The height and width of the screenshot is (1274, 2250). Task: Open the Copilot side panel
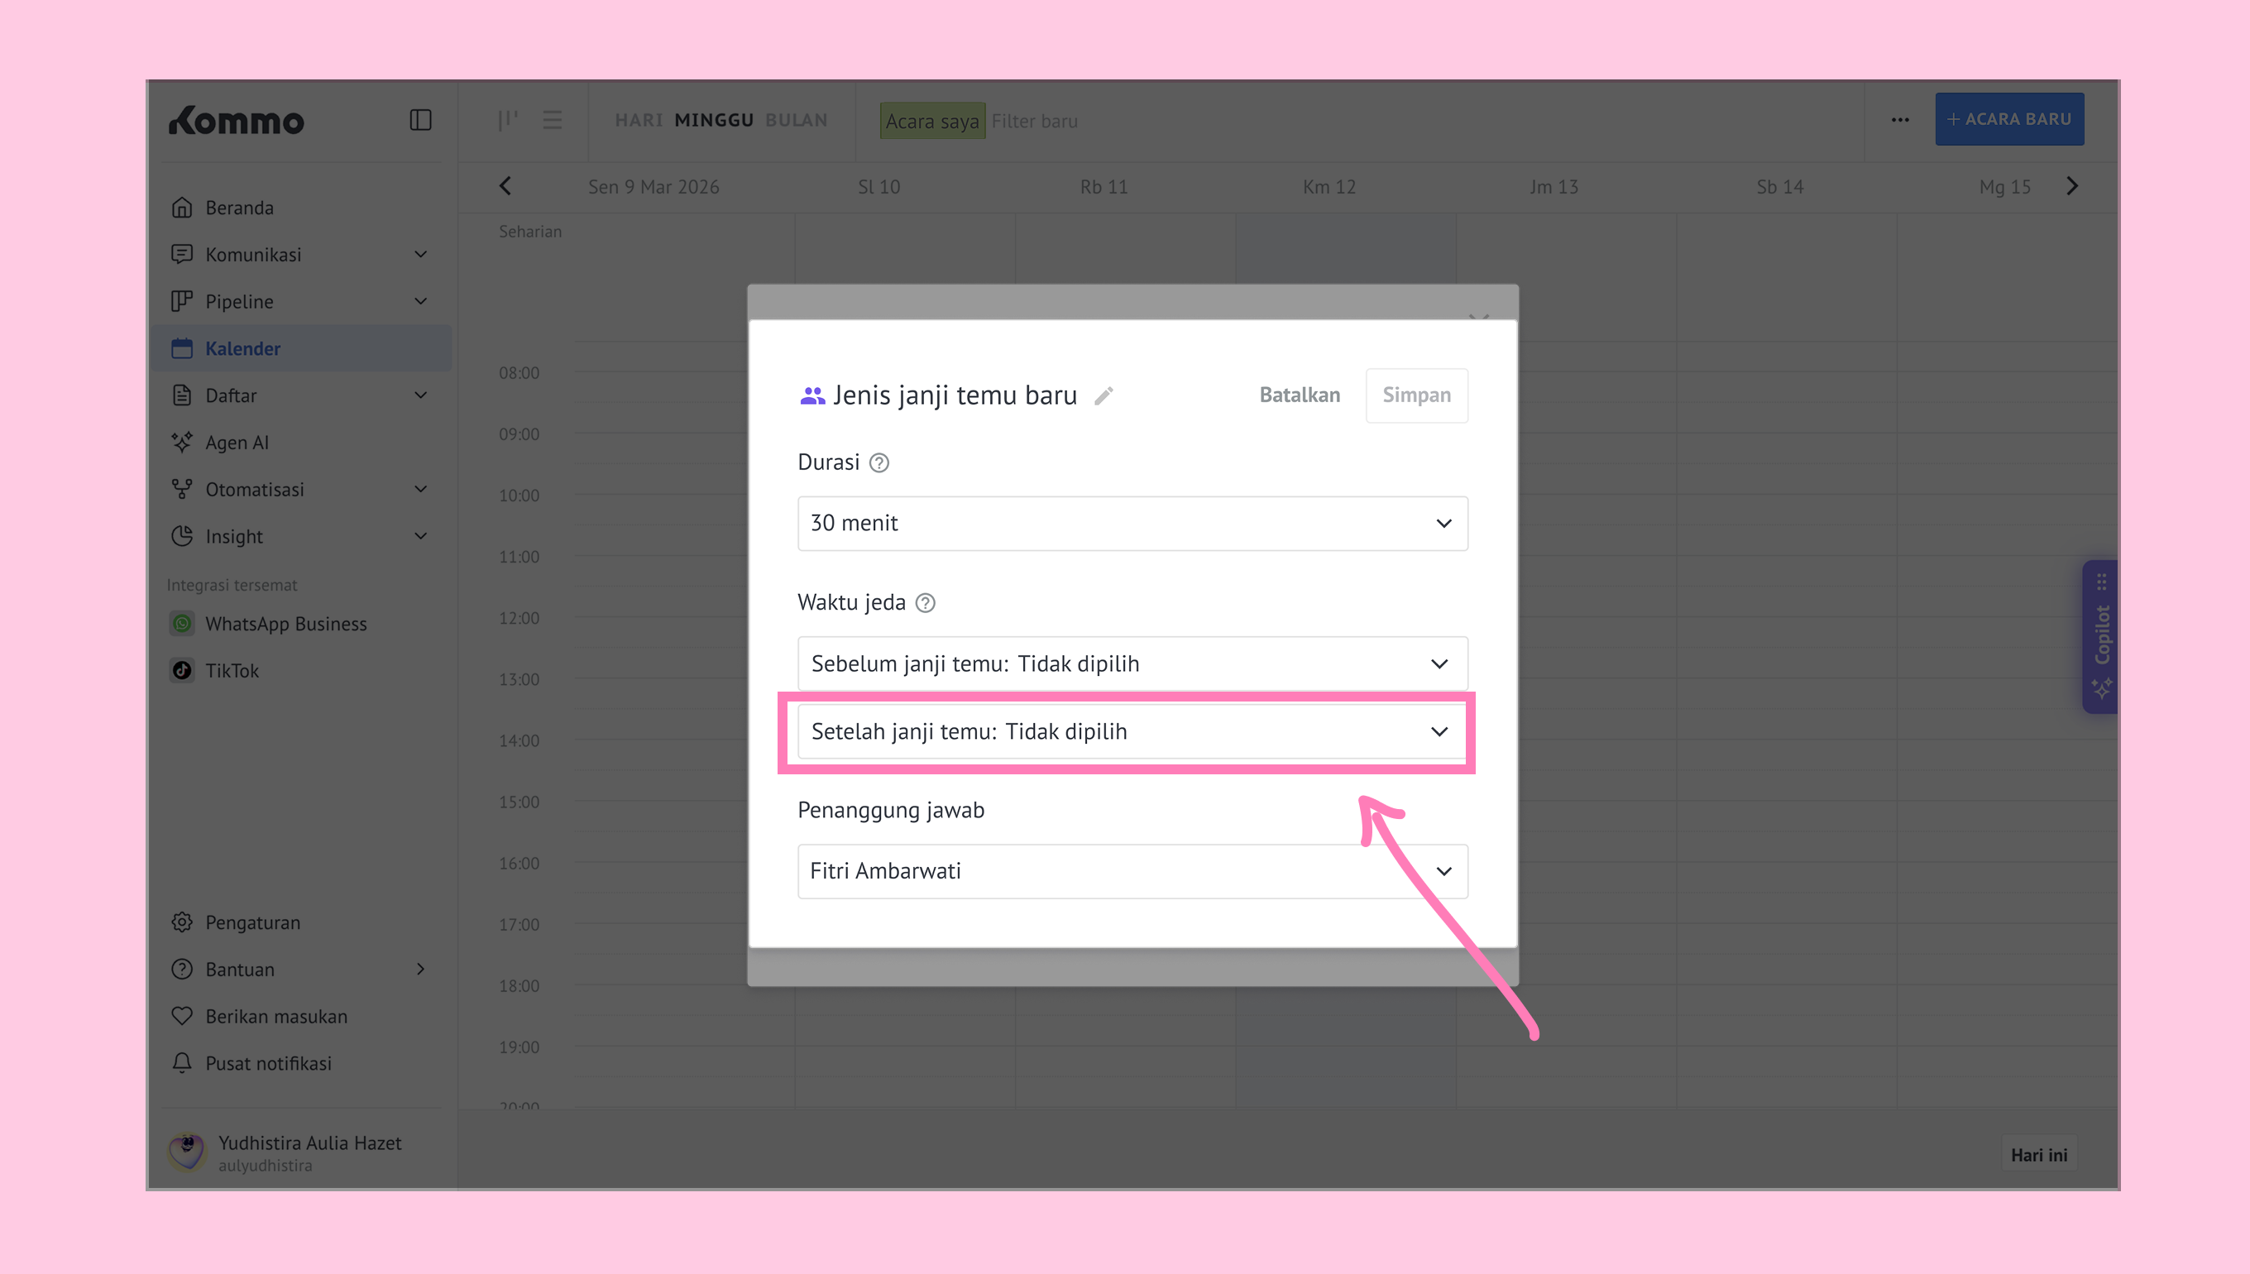(x=2101, y=636)
